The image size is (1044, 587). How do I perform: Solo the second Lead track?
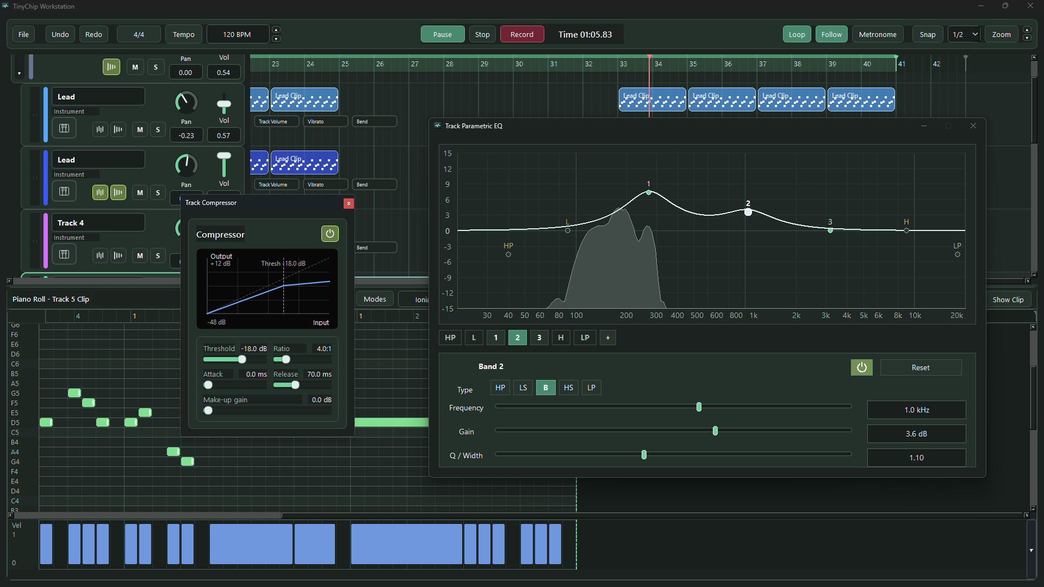(x=158, y=192)
